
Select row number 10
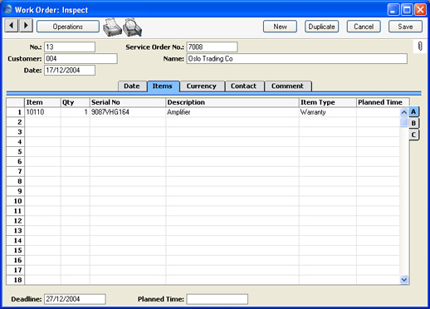[16, 201]
